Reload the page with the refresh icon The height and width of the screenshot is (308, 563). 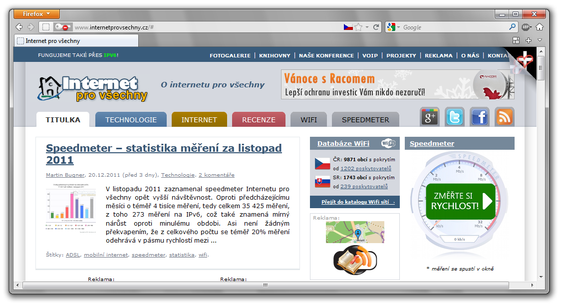[x=376, y=27]
